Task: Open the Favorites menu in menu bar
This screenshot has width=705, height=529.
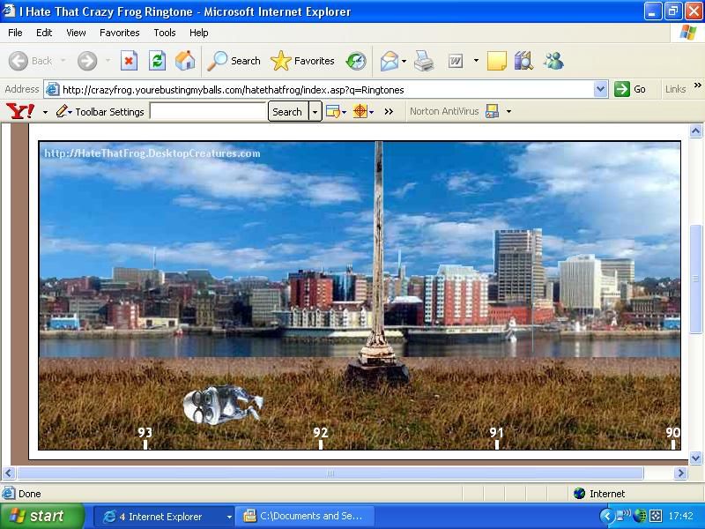Action: point(119,33)
